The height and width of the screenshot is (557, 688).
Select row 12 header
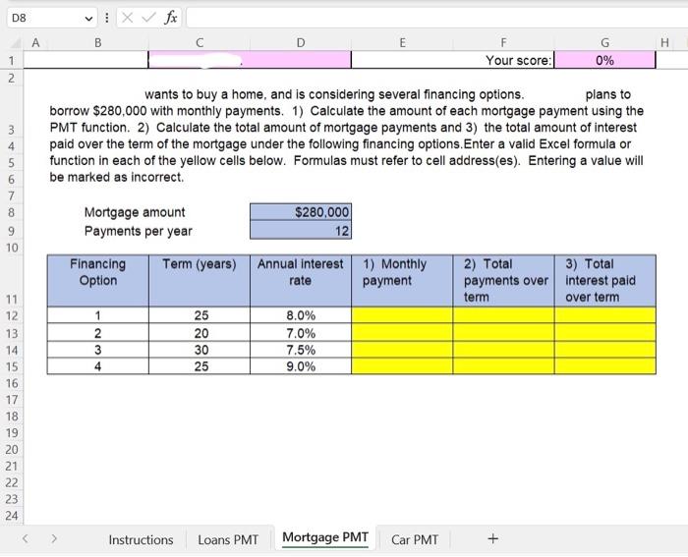point(12,315)
